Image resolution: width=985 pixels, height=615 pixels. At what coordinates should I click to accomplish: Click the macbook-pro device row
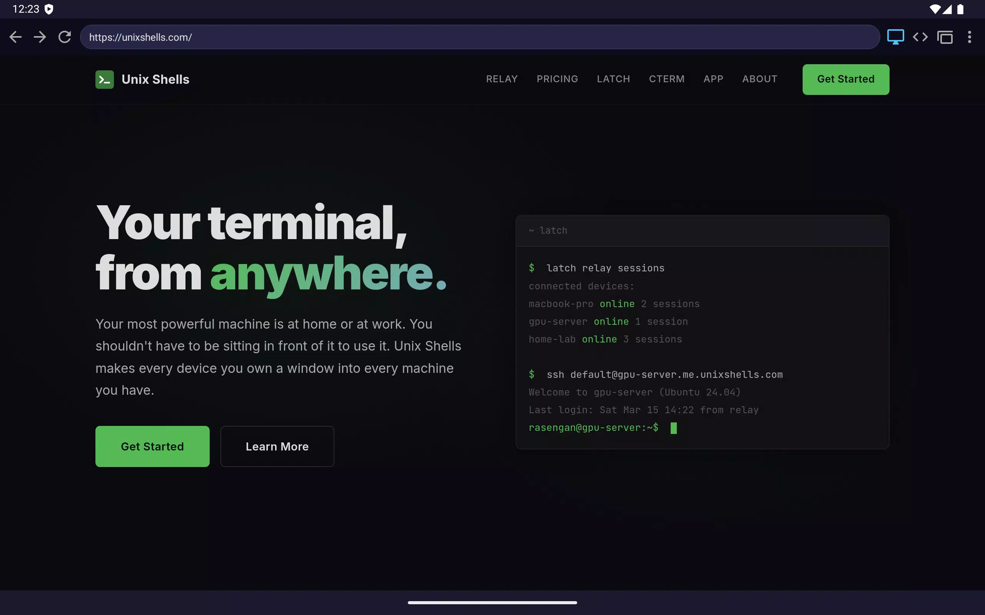614,304
